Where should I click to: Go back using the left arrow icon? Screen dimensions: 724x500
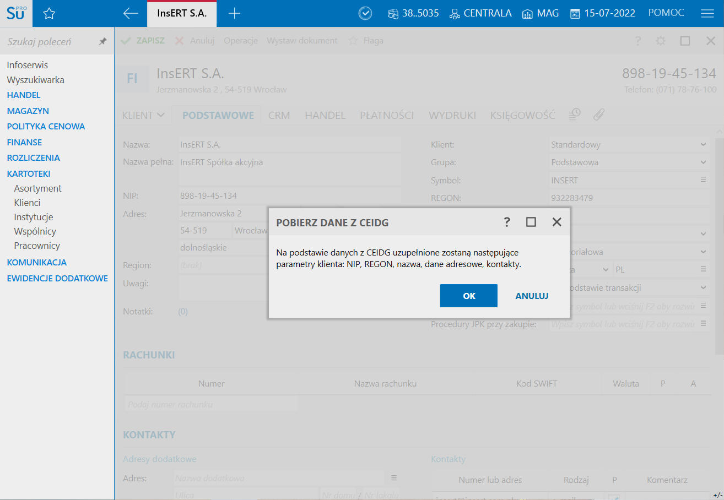(131, 14)
